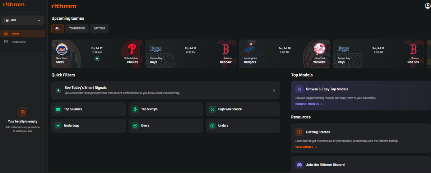
Task: Click the Red Sox logo on Fri, Jul 17 game
Action: 226,49
